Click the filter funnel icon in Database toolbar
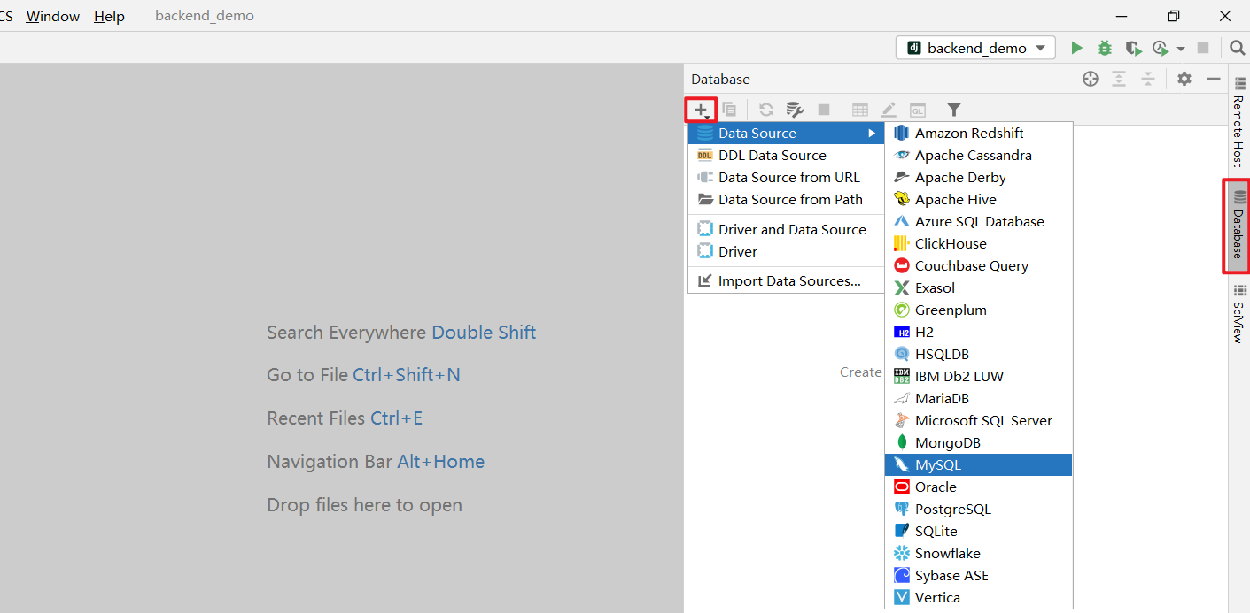 [x=953, y=110]
